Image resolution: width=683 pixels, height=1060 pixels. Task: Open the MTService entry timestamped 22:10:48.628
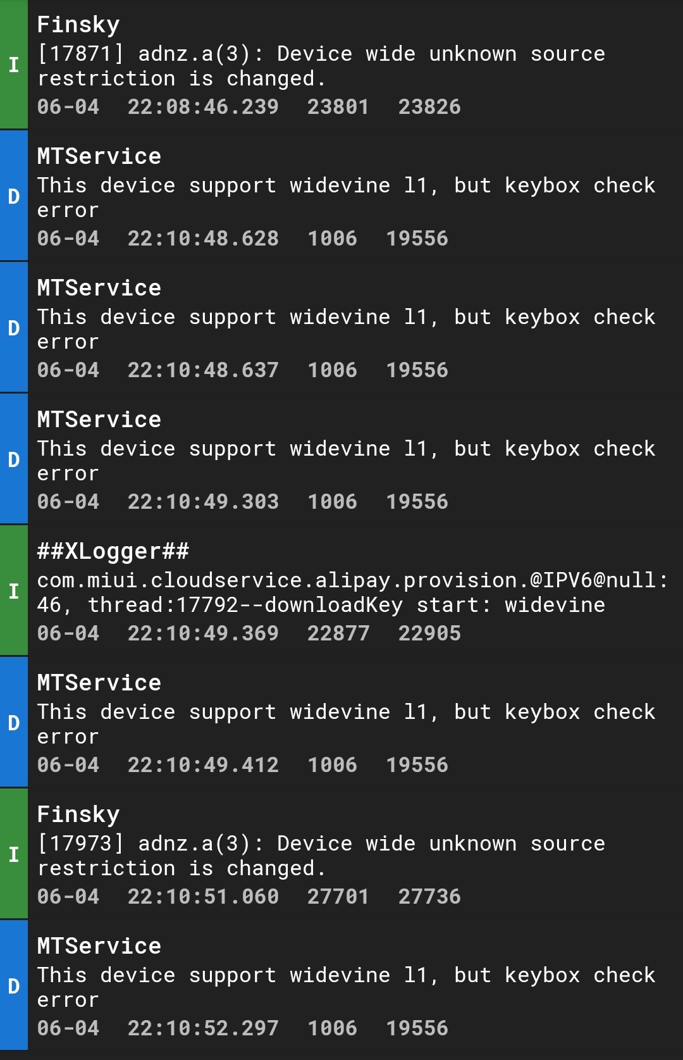click(x=341, y=196)
